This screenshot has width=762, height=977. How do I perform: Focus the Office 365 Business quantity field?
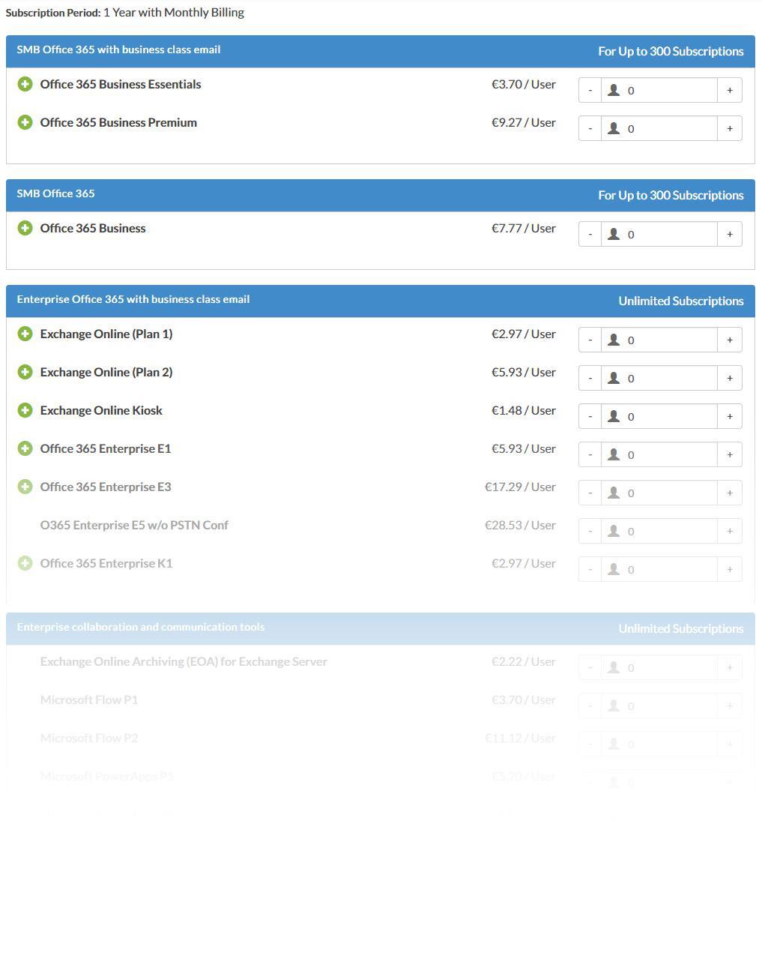click(x=659, y=234)
